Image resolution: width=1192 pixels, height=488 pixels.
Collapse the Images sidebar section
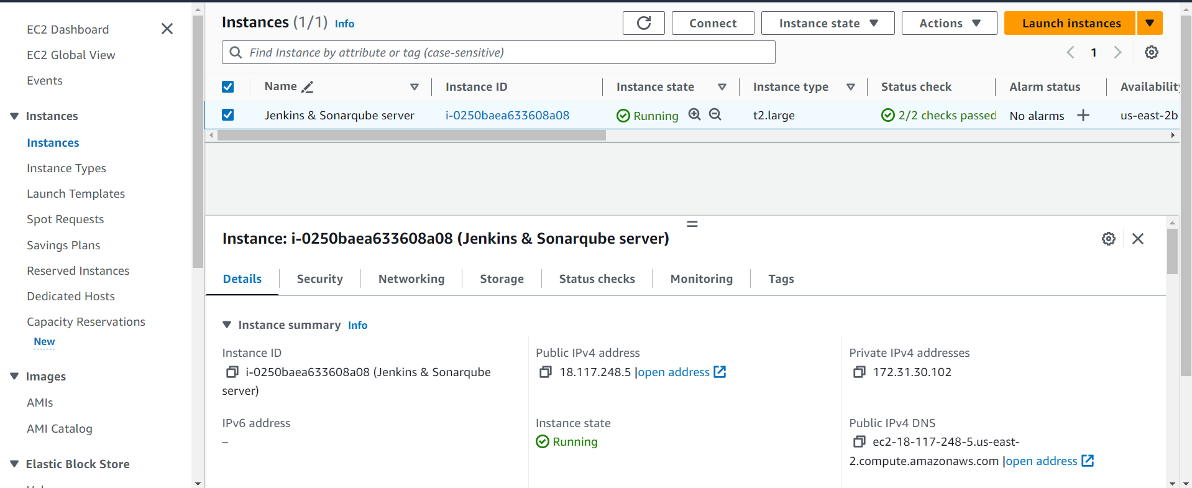tap(14, 376)
